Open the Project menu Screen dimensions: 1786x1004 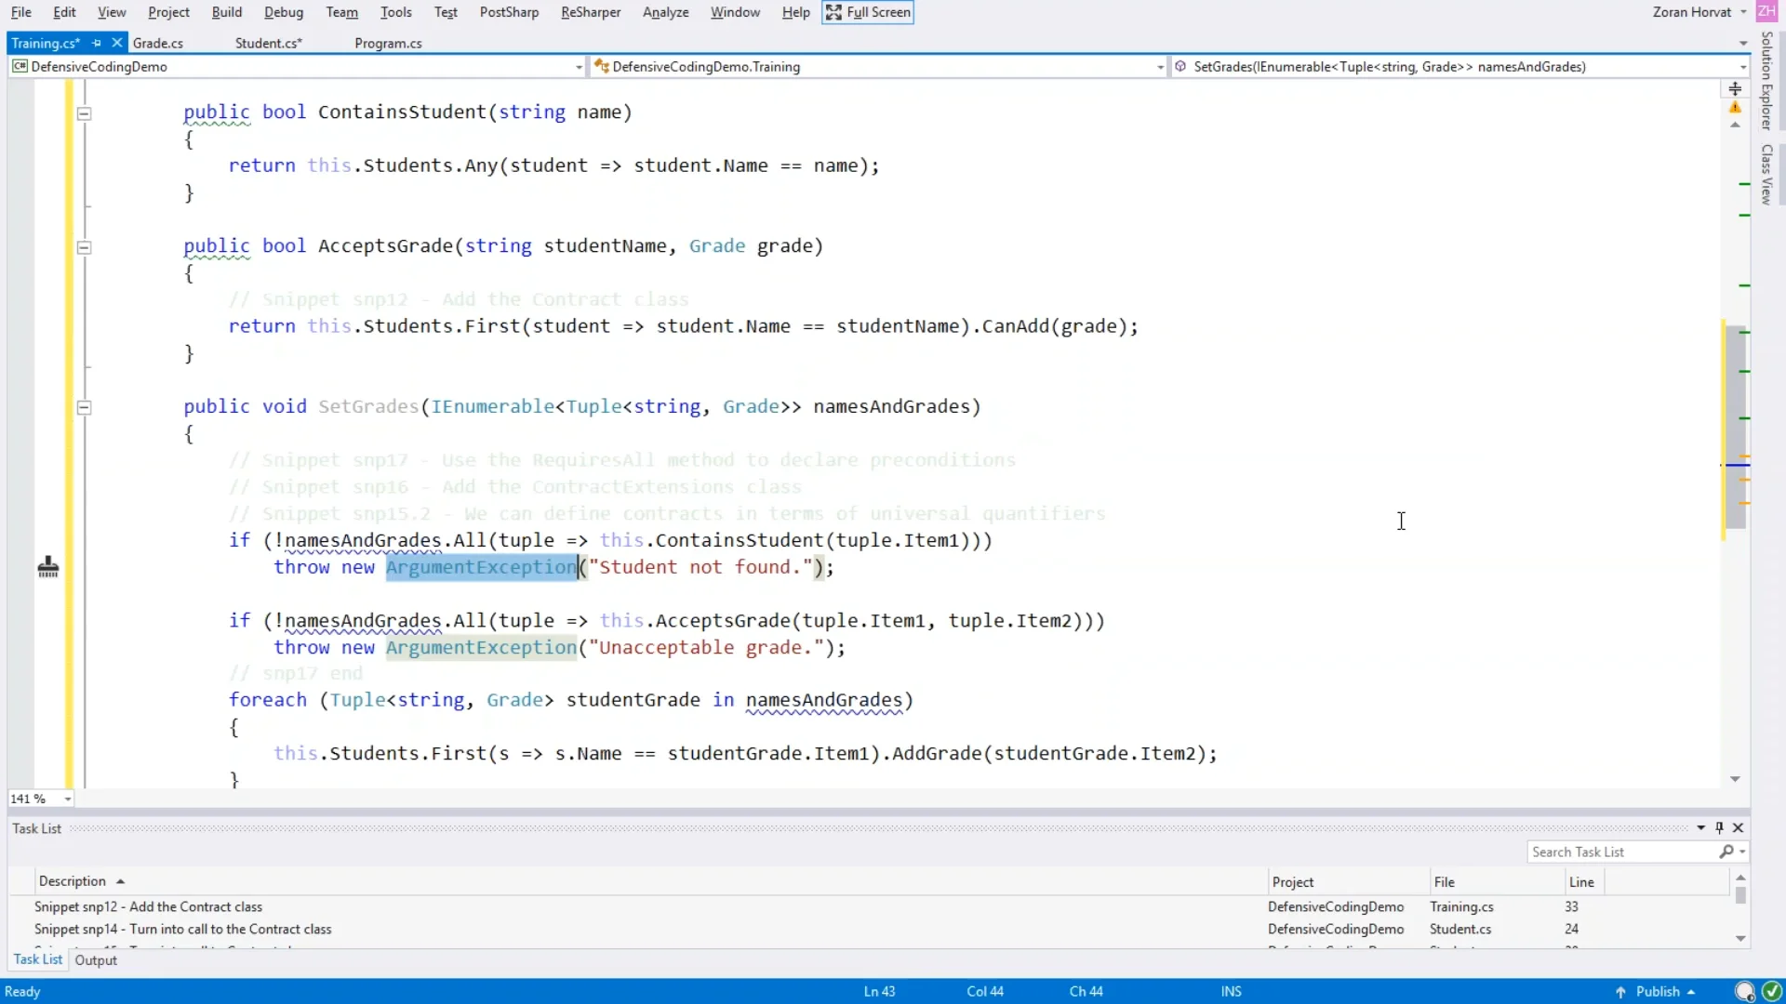[168, 12]
